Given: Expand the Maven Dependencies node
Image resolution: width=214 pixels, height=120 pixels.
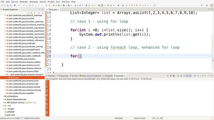Looking at the screenshot, I should coord(3,99).
